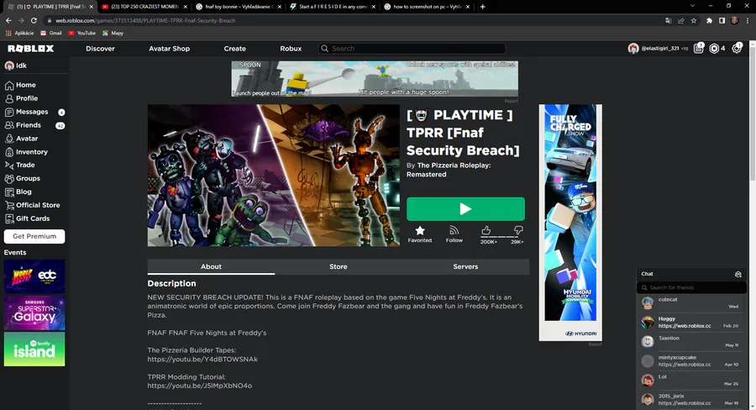
Task: Open chat with Huggy
Action: tap(691, 323)
